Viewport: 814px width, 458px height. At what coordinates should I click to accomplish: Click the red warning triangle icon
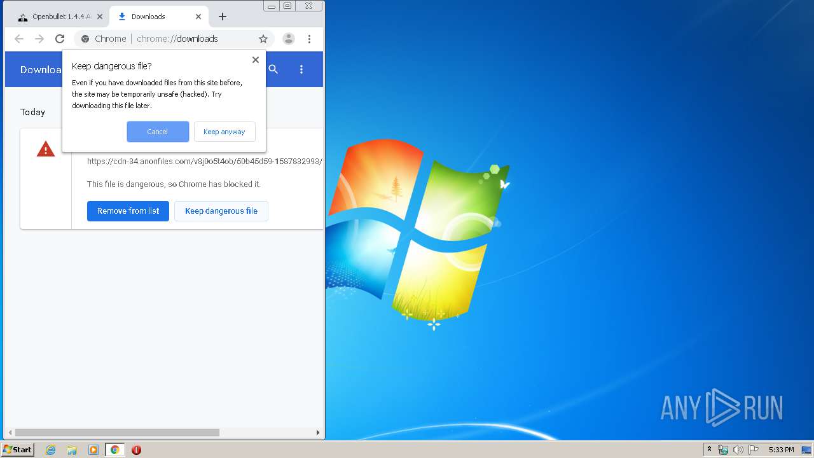point(46,149)
